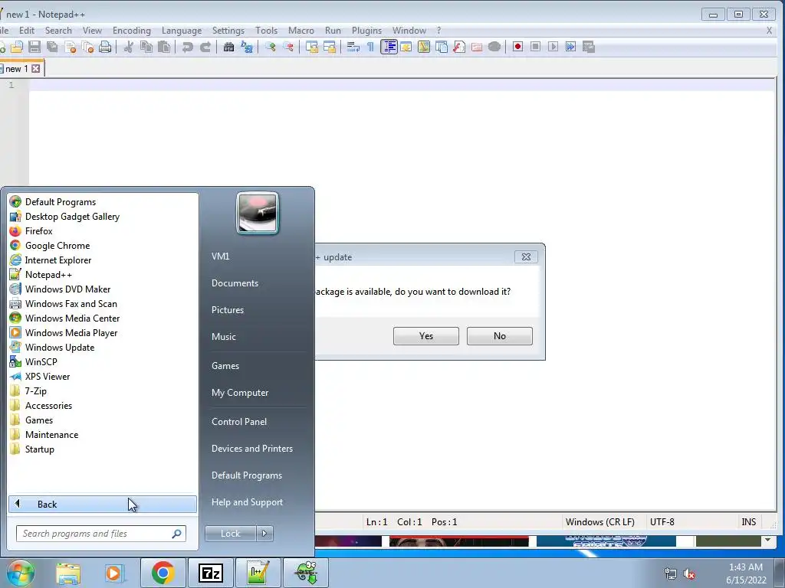
Task: Click the Search programs and files box
Action: [x=101, y=534]
